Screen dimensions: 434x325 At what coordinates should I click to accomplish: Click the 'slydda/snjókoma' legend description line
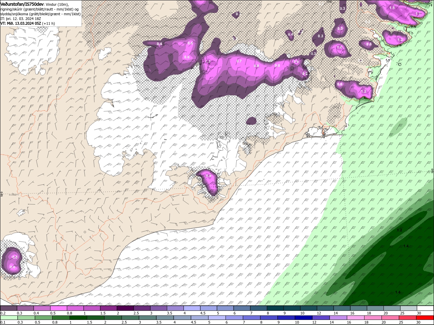40,14
